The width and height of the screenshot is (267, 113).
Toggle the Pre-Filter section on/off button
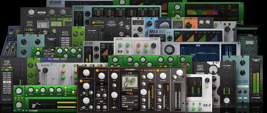tap(81, 81)
